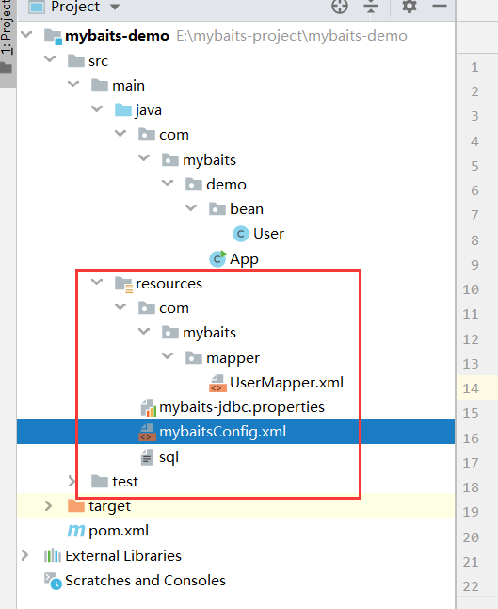Select the App class name
This screenshot has height=609, width=498.
pos(244,259)
